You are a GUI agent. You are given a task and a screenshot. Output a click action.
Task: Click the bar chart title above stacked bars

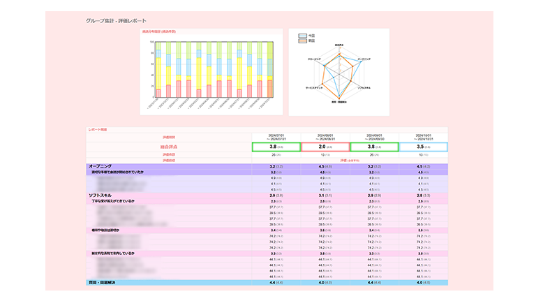coord(159,32)
